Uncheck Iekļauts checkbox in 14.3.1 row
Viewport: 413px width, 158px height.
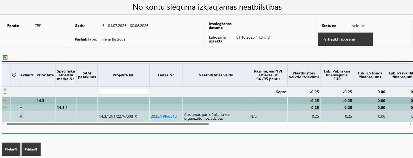pos(21,107)
